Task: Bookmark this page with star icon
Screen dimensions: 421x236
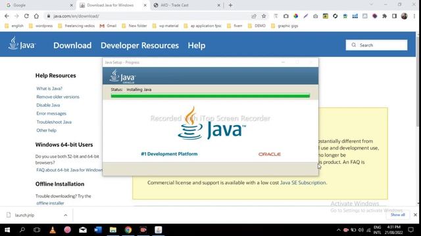Action: tap(264, 16)
